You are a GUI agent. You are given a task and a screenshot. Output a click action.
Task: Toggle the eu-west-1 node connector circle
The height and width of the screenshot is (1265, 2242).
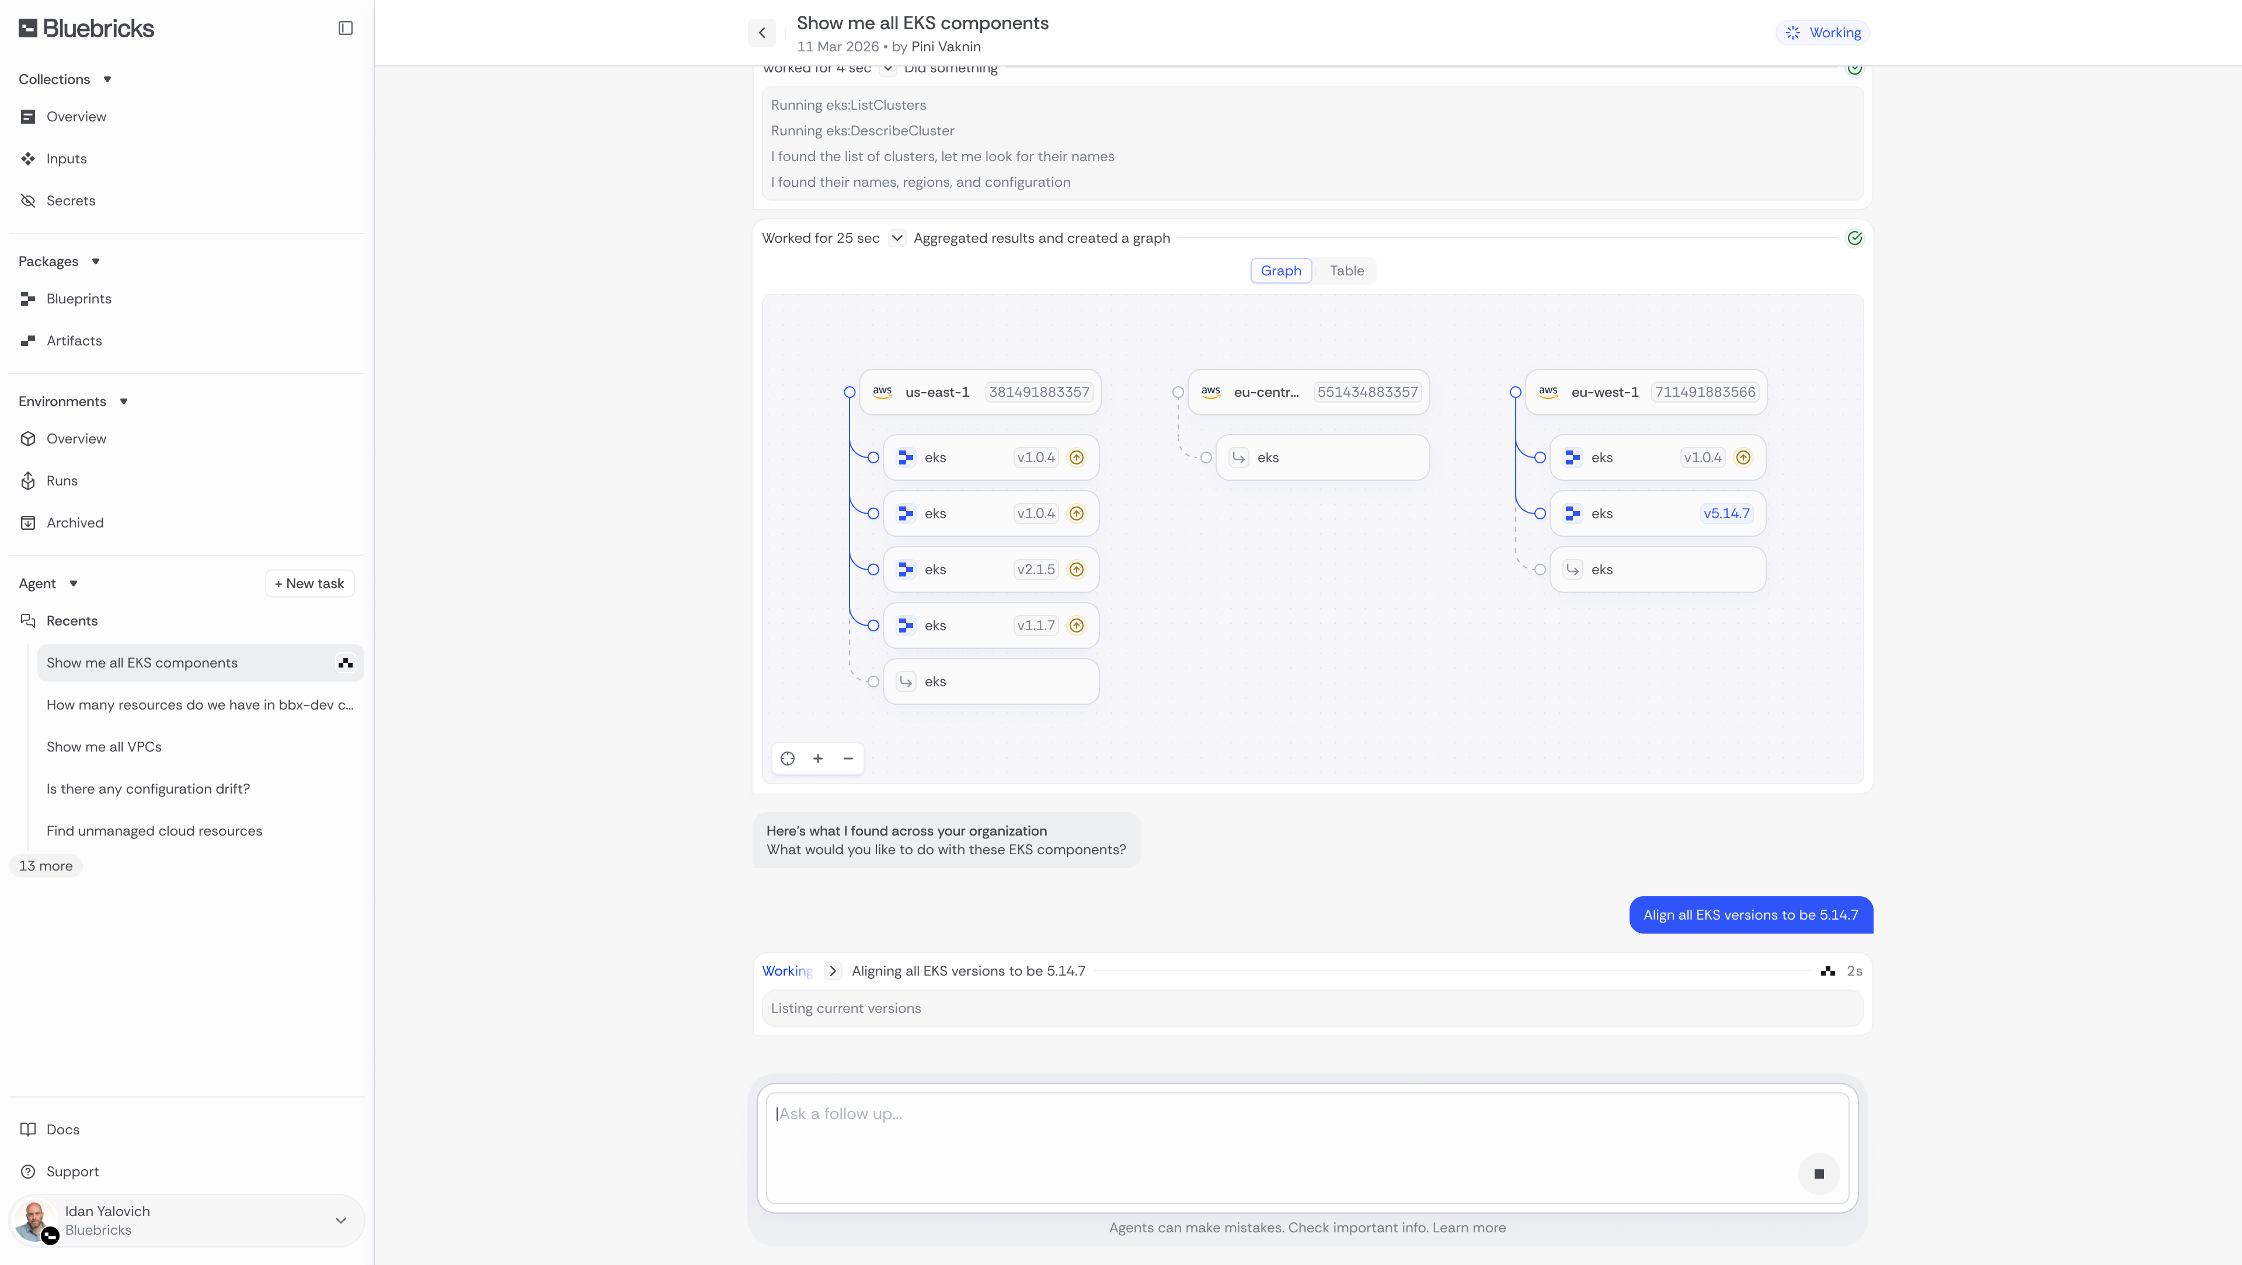coord(1515,392)
